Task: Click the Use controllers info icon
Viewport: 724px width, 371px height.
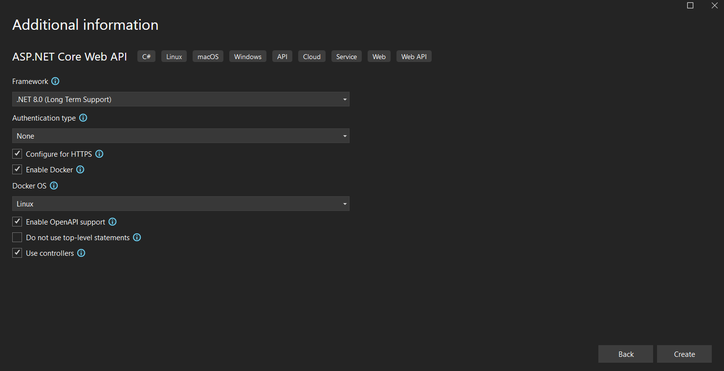Action: tap(81, 253)
